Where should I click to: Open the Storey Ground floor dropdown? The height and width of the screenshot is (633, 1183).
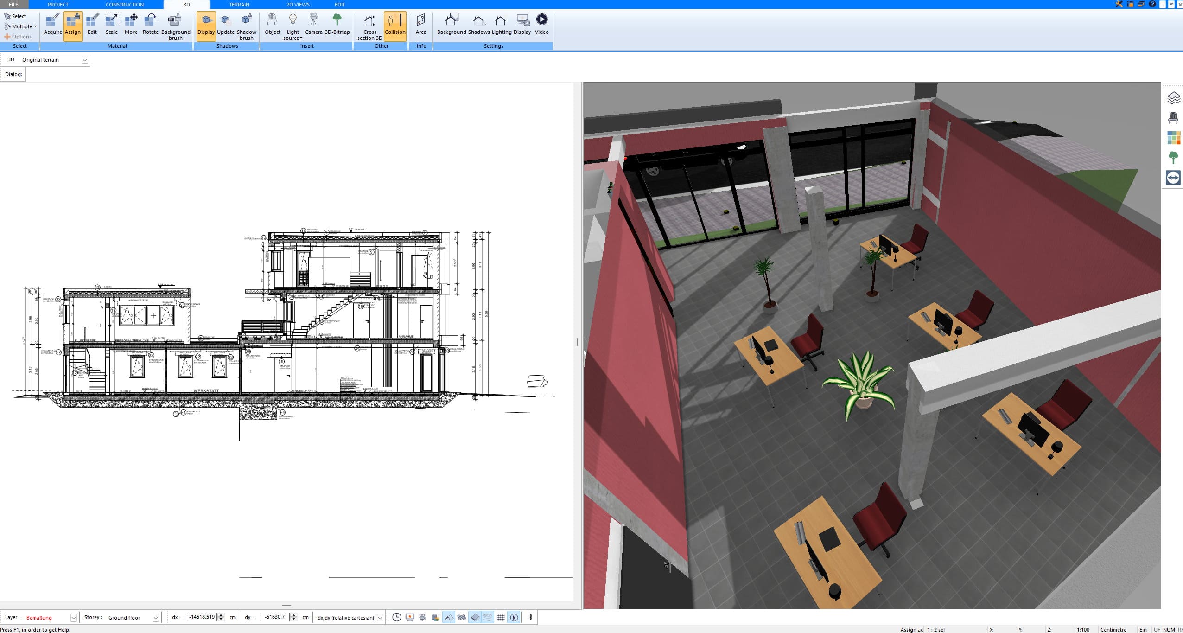(155, 618)
